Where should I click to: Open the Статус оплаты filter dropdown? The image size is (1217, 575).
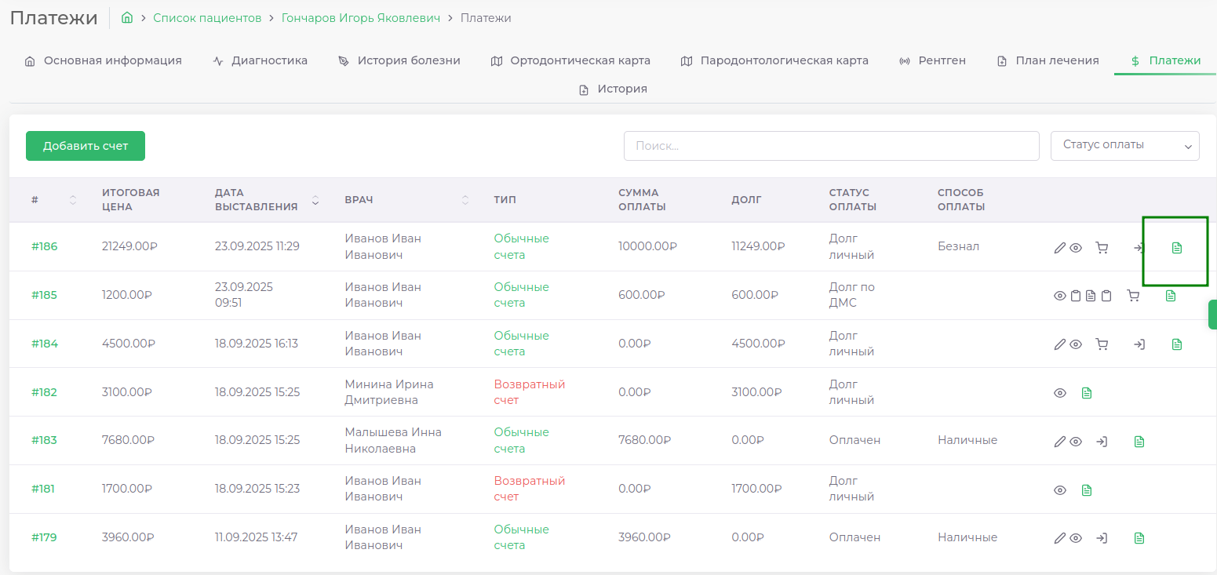(1124, 145)
